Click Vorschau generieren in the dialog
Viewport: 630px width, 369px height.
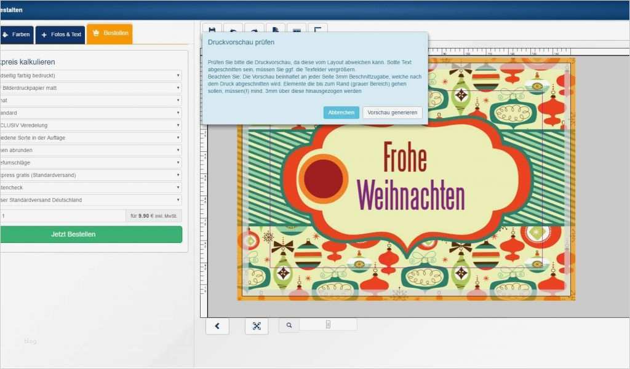pos(392,113)
